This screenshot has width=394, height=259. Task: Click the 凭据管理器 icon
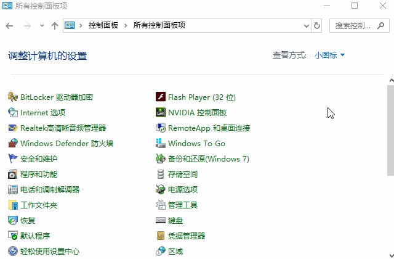pyautogui.click(x=161, y=236)
